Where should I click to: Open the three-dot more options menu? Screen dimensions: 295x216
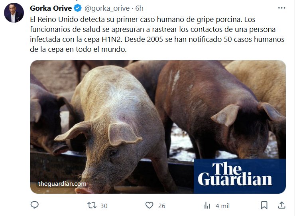point(281,8)
